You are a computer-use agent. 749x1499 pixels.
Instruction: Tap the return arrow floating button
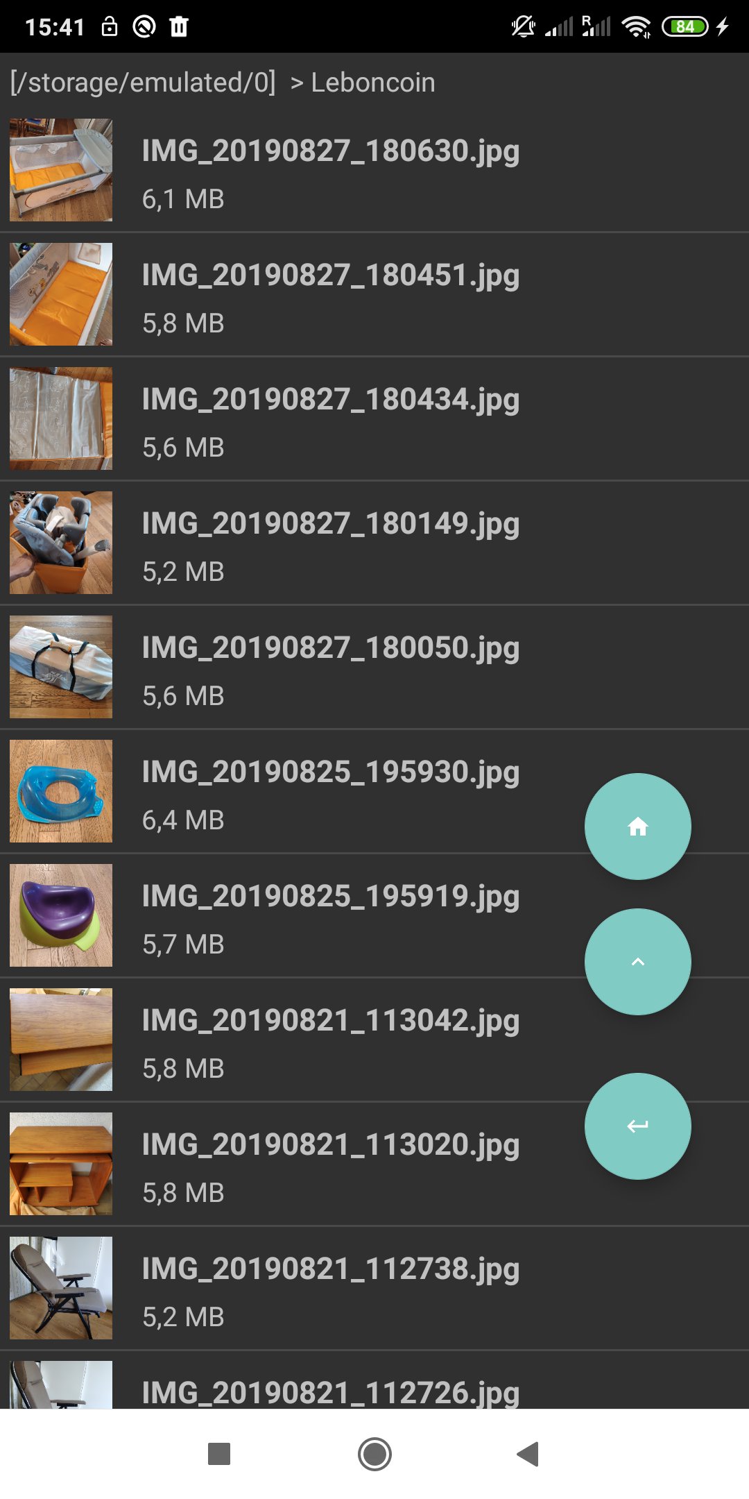637,1126
